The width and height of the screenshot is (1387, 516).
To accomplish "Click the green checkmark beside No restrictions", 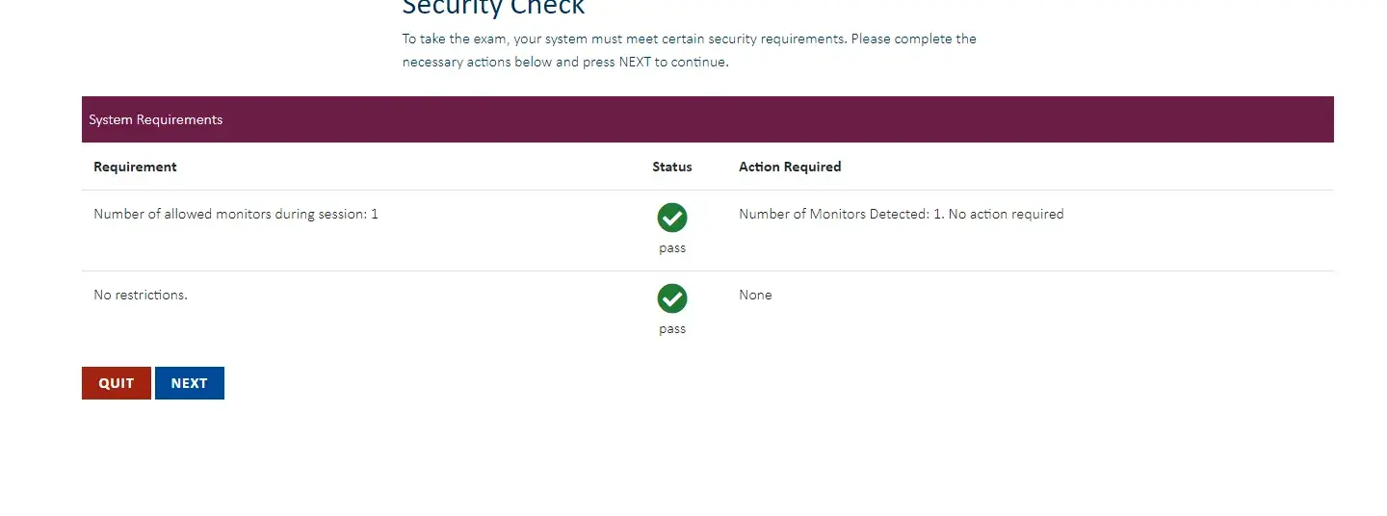I will (x=672, y=299).
